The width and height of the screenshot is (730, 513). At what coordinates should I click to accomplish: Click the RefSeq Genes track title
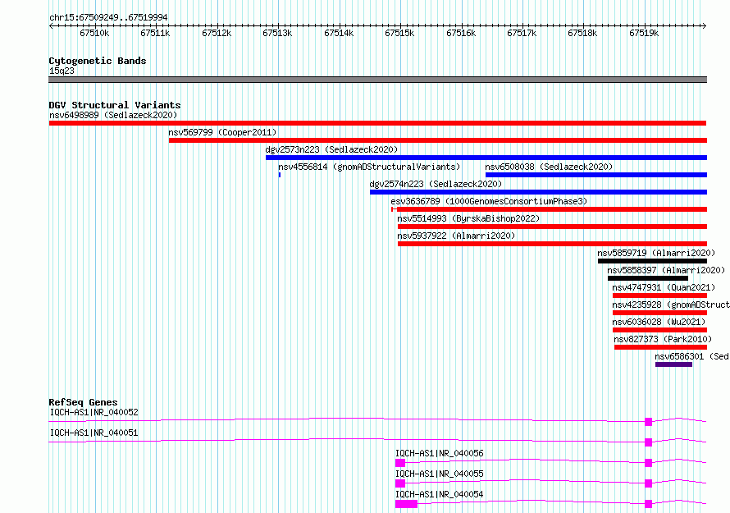(83, 402)
